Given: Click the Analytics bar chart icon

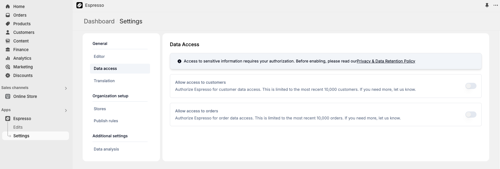Looking at the screenshot, I should coord(8,58).
